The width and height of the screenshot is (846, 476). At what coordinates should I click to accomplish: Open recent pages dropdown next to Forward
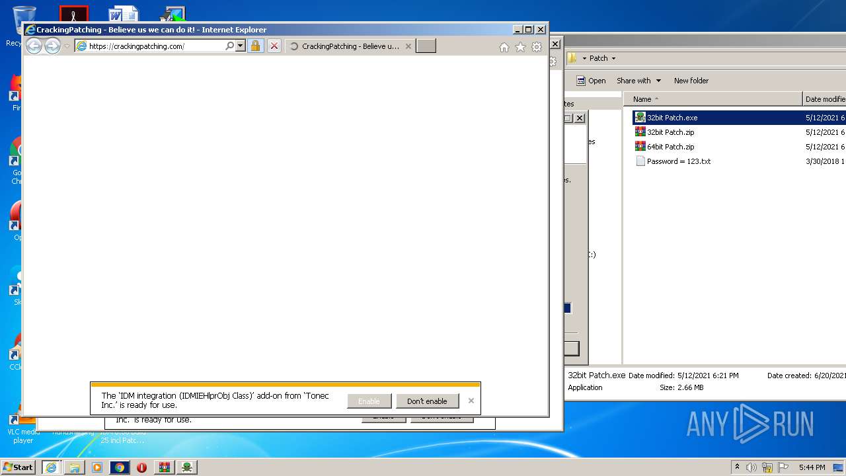click(67, 46)
